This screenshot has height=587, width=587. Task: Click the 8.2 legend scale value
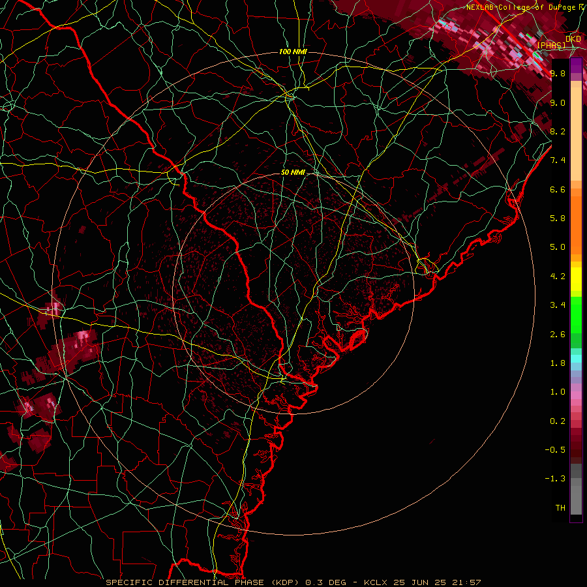point(558,131)
